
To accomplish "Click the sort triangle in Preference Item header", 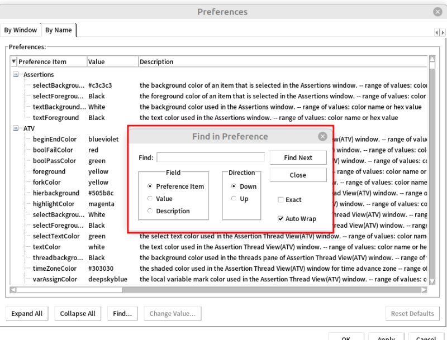I will (13, 61).
